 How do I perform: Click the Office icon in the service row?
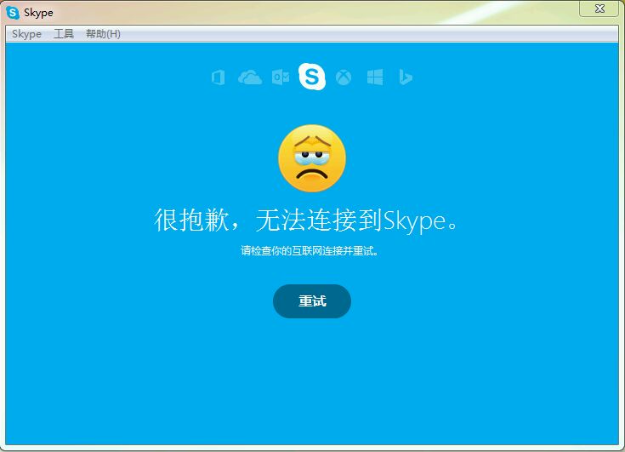click(218, 77)
